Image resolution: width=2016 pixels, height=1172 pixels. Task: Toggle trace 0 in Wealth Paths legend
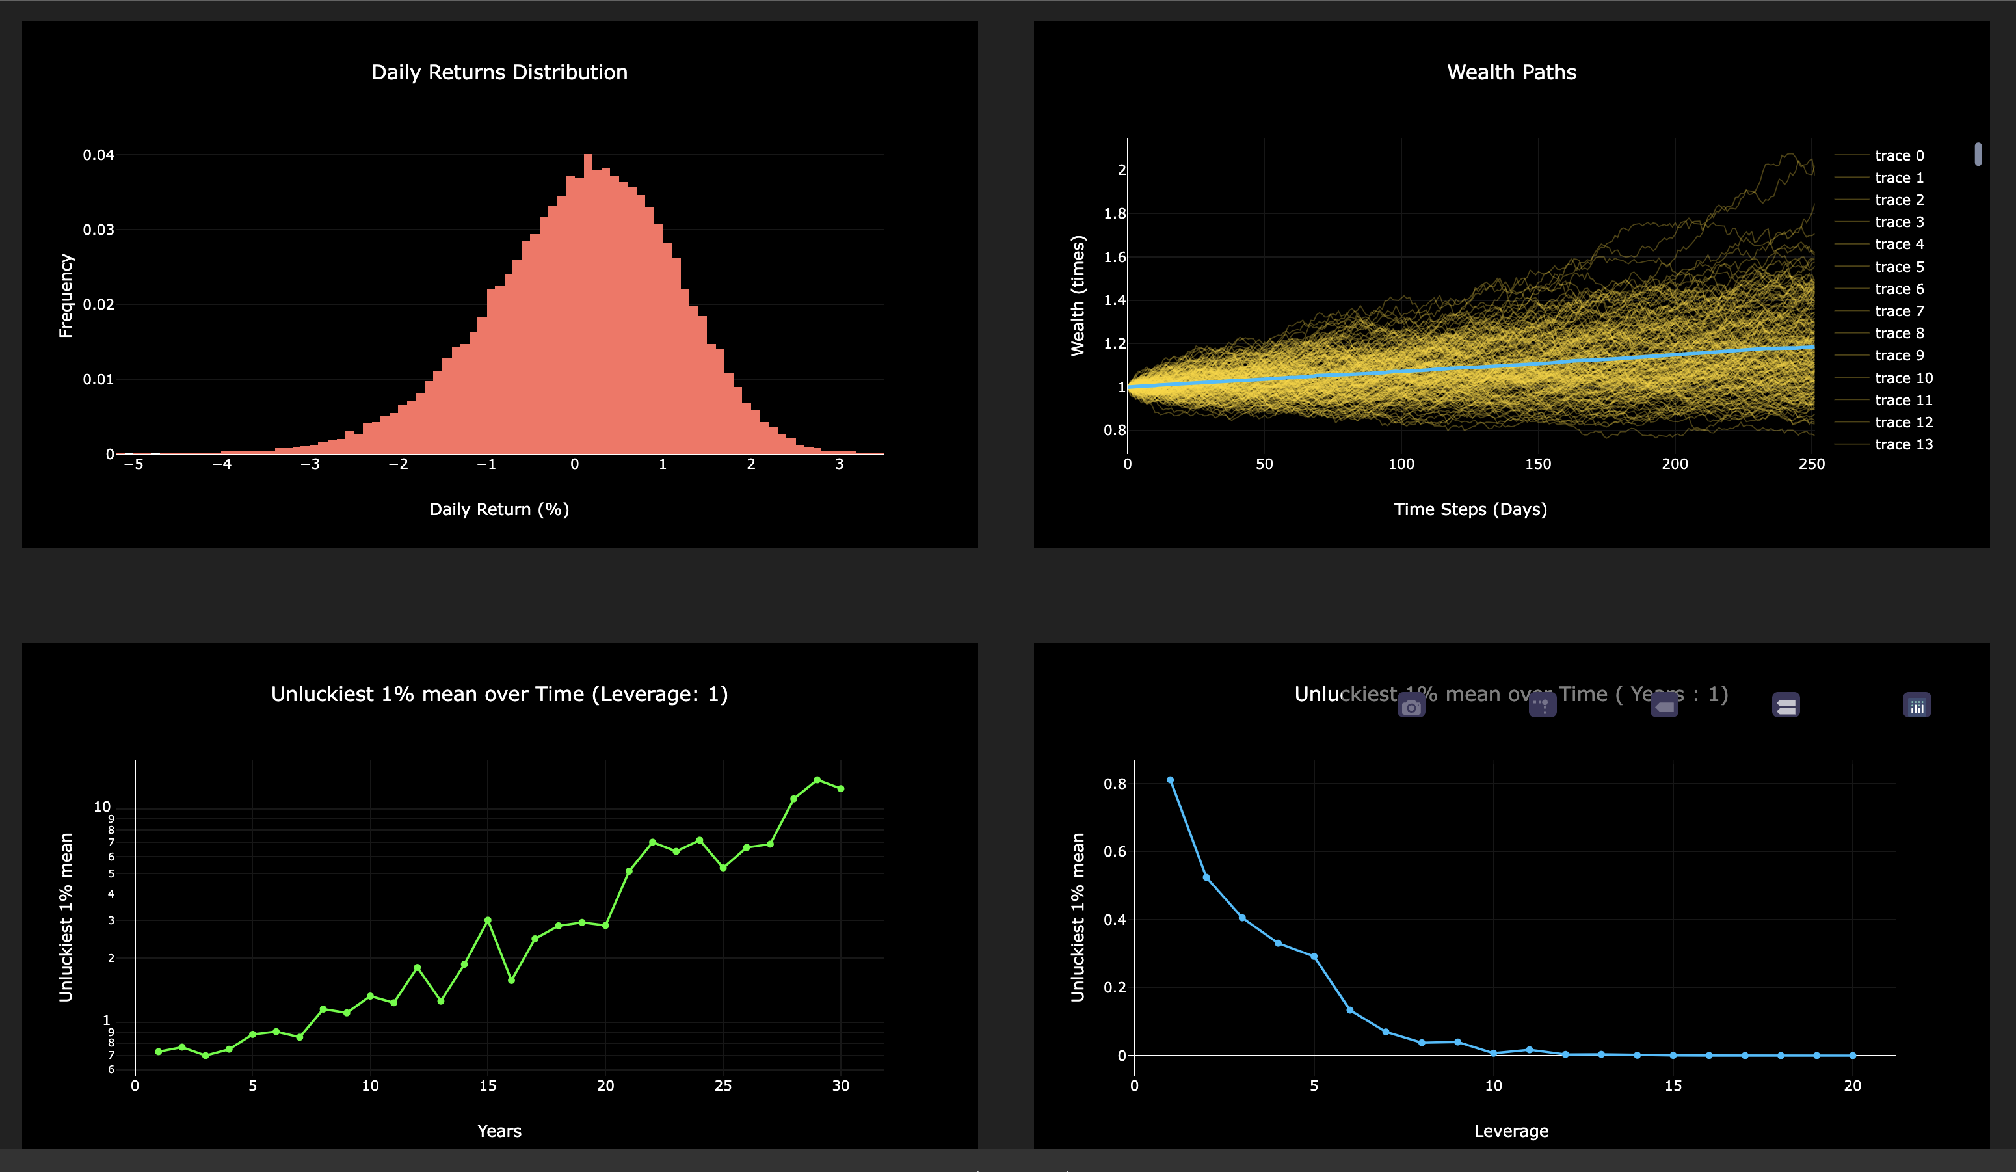point(1898,155)
